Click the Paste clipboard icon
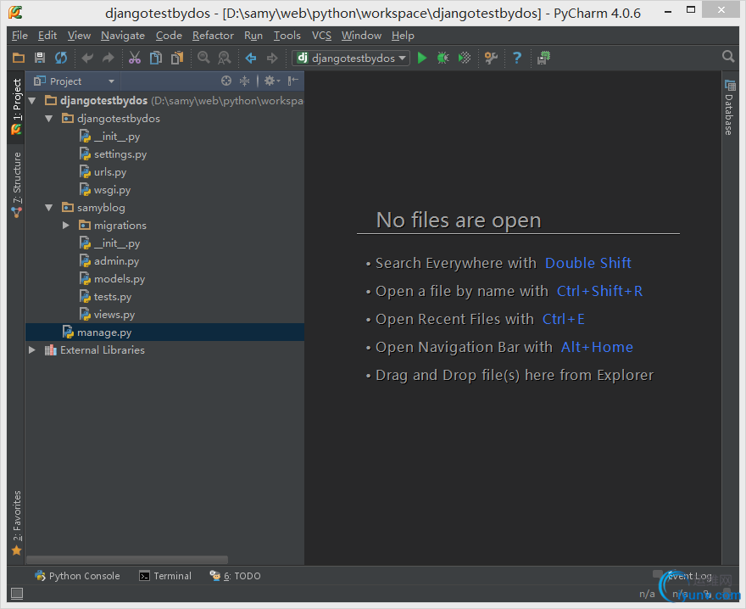Viewport: 746px width, 609px height. coord(177,58)
